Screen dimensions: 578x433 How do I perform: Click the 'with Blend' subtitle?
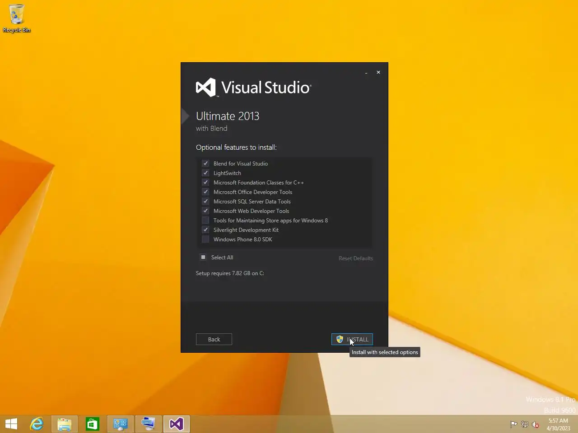(212, 129)
